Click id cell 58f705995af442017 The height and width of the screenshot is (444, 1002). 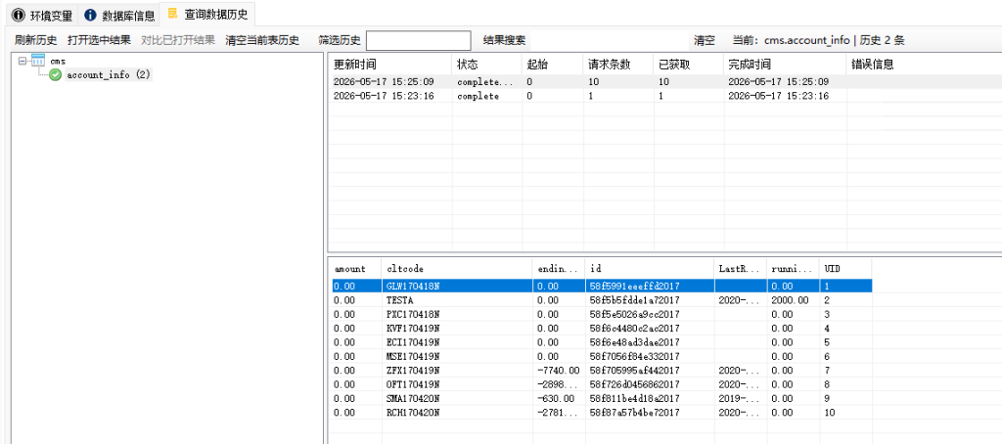tap(634, 371)
